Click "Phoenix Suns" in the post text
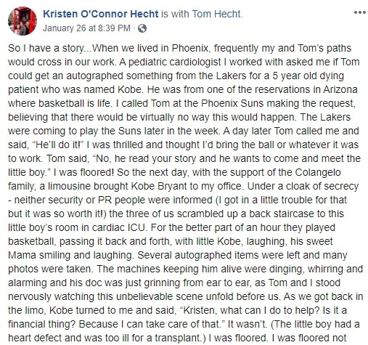This screenshot has height=345, width=368. point(232,103)
